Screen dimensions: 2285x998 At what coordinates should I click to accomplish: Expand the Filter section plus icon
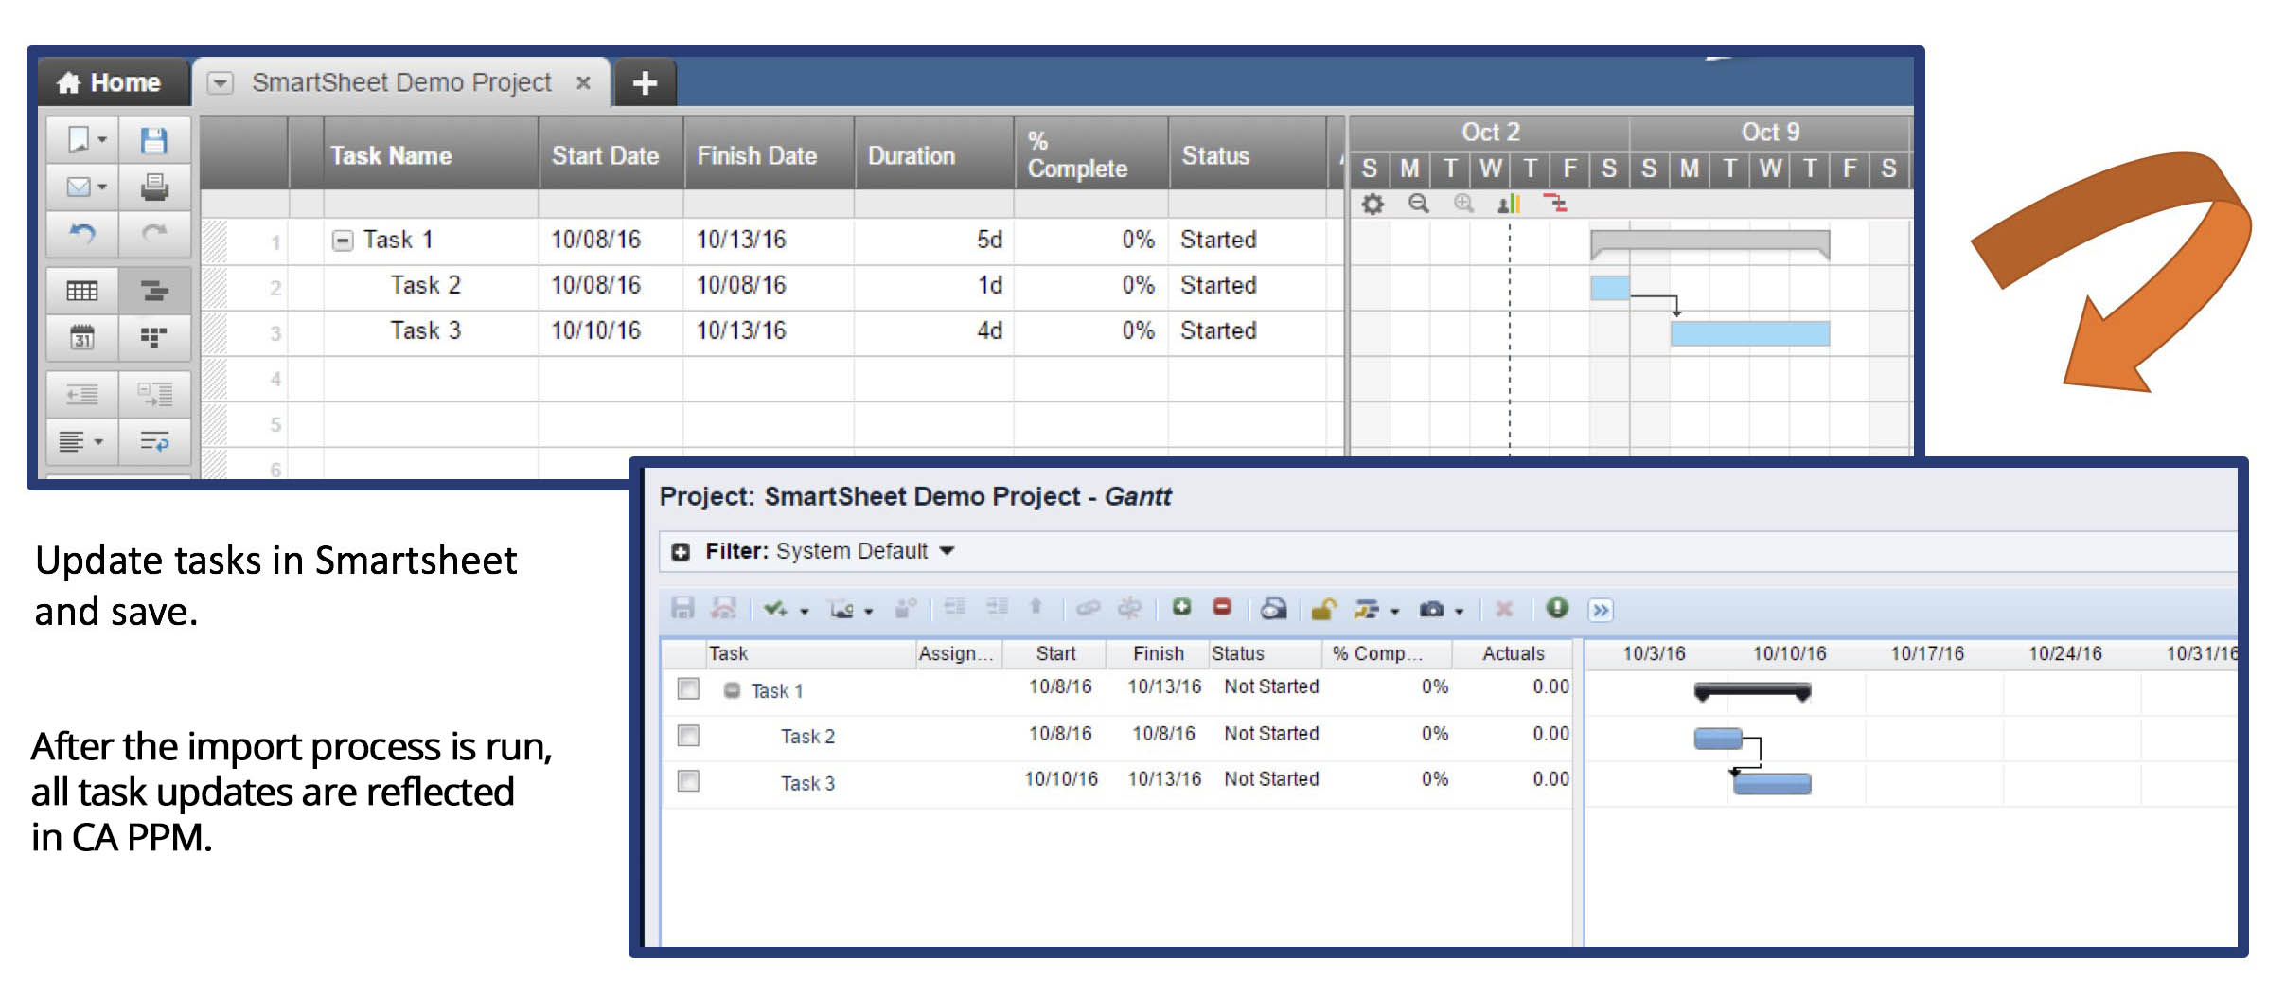point(680,552)
